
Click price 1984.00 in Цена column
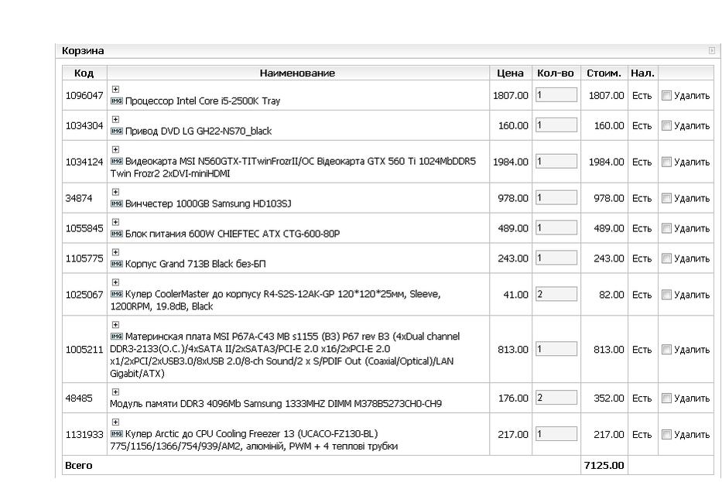click(x=511, y=162)
